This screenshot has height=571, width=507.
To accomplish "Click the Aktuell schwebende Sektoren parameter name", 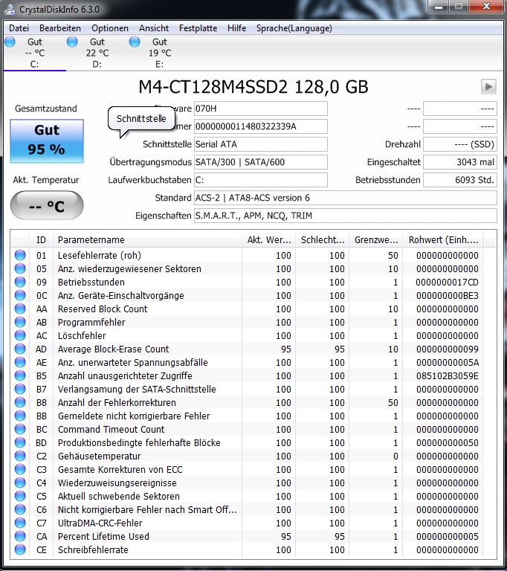I will point(119,497).
